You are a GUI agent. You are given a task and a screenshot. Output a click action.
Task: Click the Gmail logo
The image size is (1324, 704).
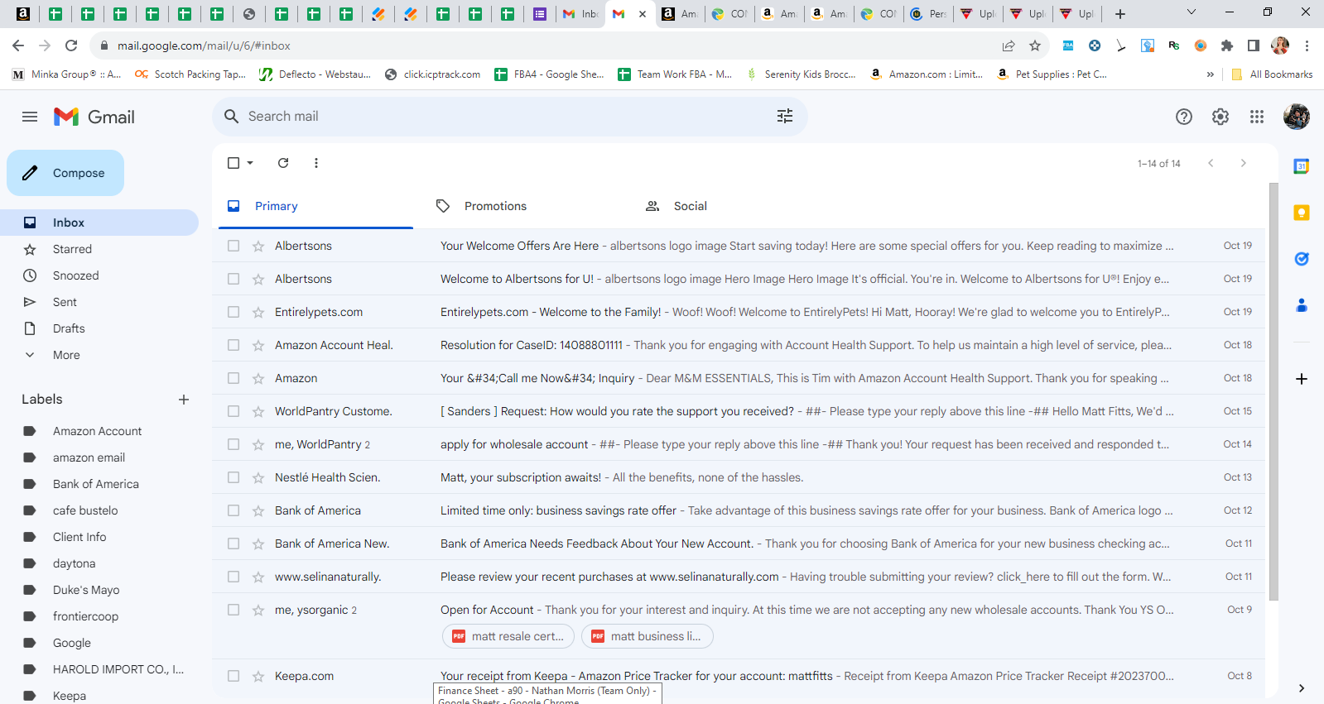click(x=94, y=117)
